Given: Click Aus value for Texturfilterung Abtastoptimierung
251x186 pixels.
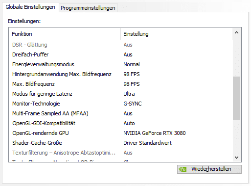Looking at the screenshot, I should [128, 153].
